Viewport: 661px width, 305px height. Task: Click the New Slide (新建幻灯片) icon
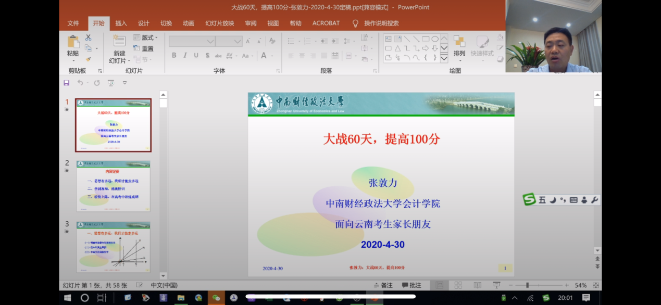(119, 42)
